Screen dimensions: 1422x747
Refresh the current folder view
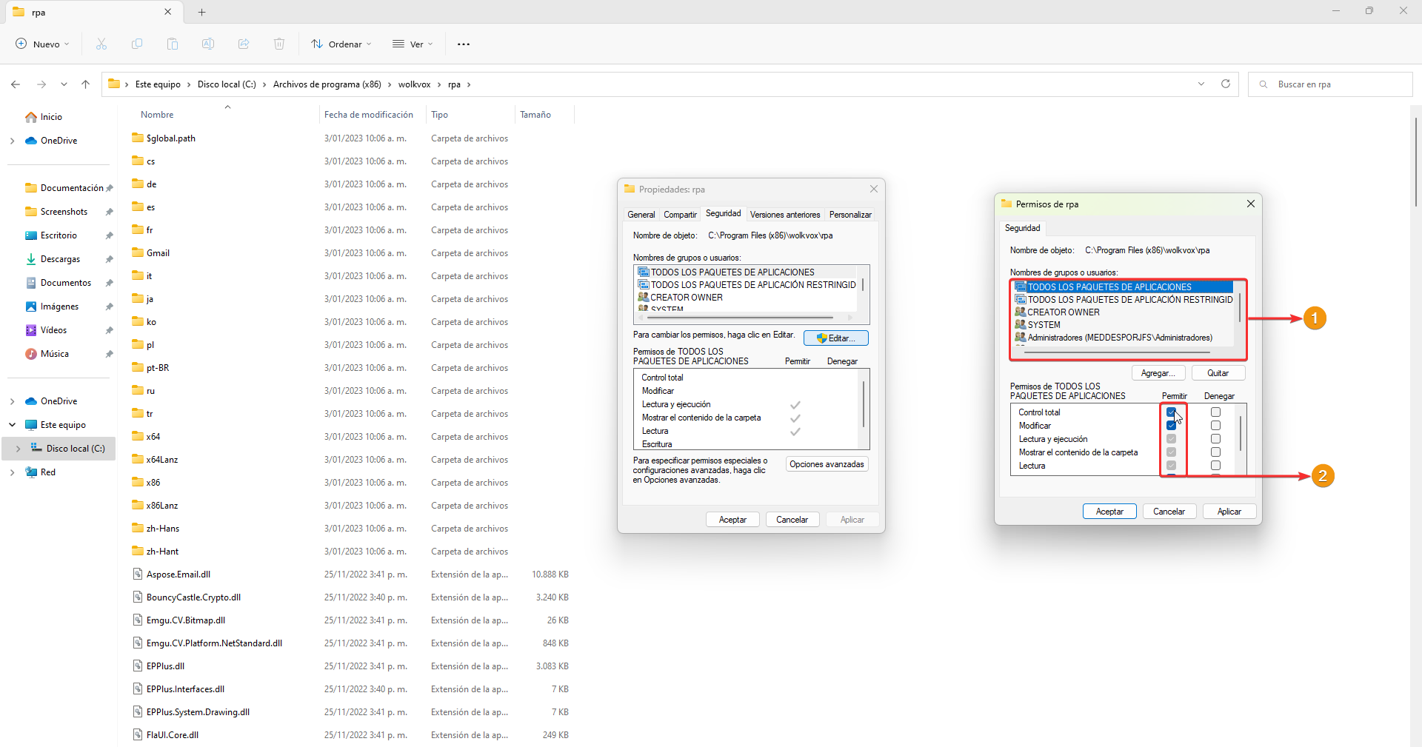click(1226, 84)
